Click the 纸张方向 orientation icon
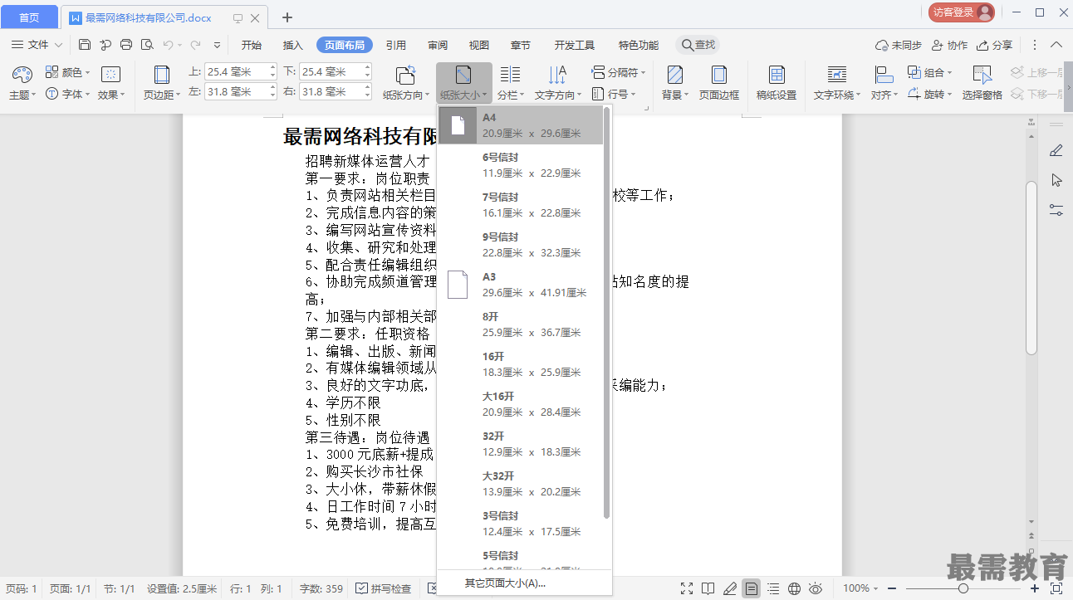 pyautogui.click(x=405, y=75)
